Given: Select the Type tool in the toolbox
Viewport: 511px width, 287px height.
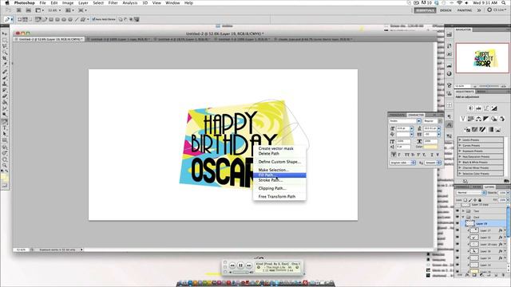Looking at the screenshot, I should click(x=5, y=128).
